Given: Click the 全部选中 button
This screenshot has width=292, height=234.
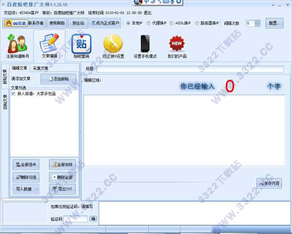Looking at the screenshot, I should click(26, 164).
